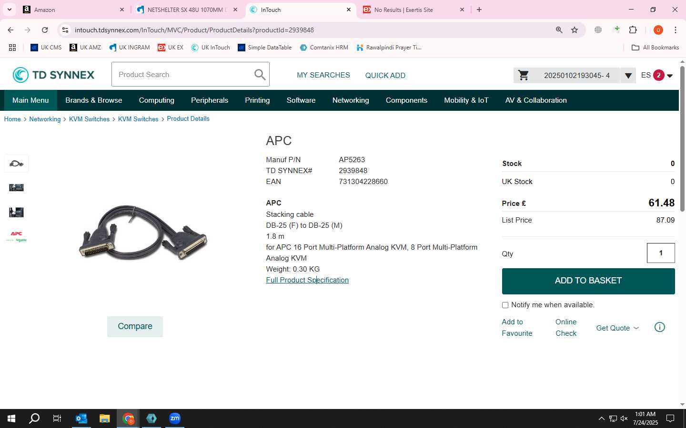Click Online Check link

point(566,328)
